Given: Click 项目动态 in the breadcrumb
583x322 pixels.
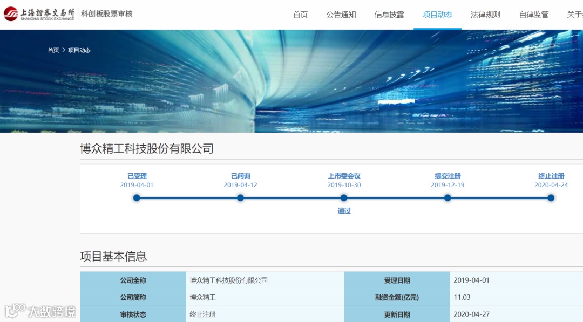Looking at the screenshot, I should pyautogui.click(x=79, y=50).
